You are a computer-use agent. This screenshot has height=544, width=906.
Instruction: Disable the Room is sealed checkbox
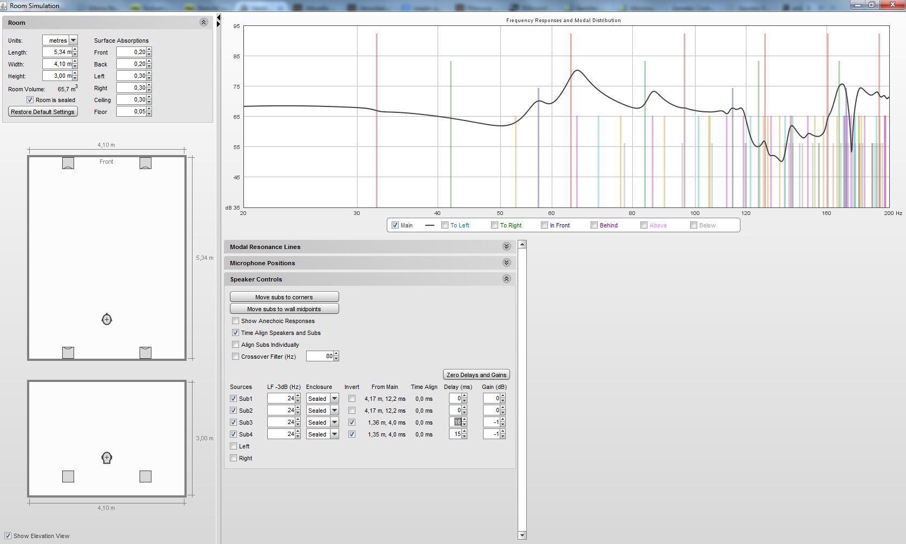pos(30,100)
